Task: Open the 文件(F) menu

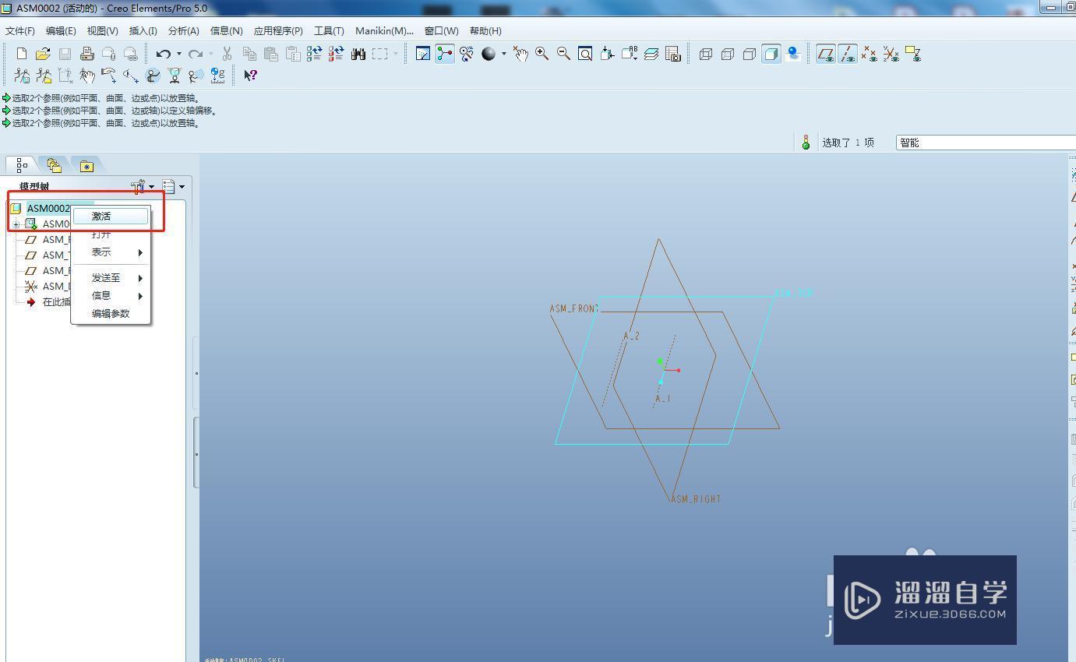Action: click(x=20, y=31)
